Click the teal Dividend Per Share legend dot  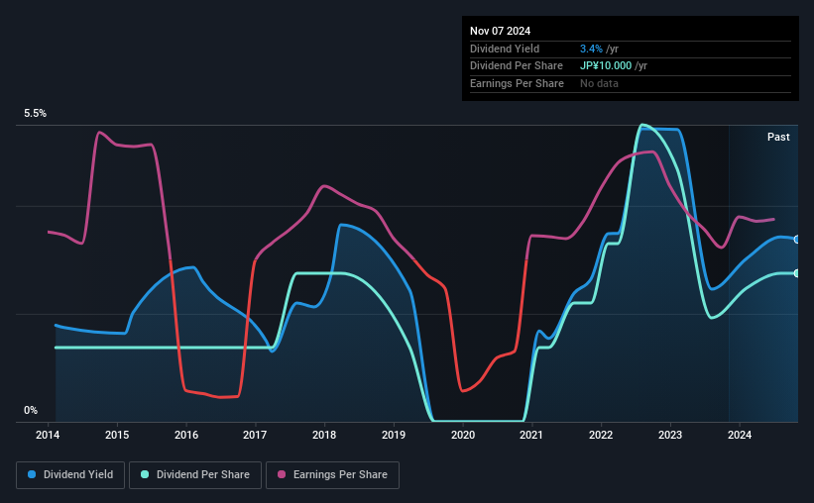(145, 474)
